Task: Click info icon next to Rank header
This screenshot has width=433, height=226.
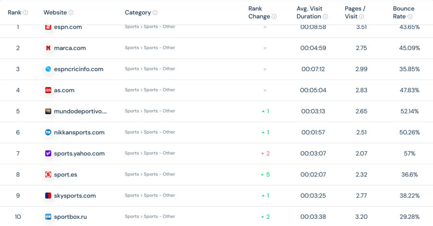Action: tap(25, 13)
